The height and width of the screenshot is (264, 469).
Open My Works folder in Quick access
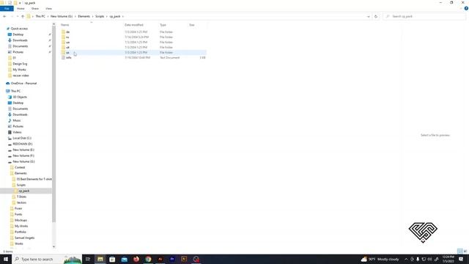pos(19,70)
